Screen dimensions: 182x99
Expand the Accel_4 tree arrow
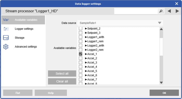86,67
